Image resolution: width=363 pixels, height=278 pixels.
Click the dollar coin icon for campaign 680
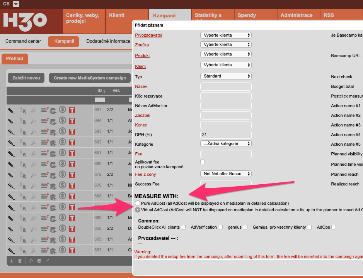point(62,163)
